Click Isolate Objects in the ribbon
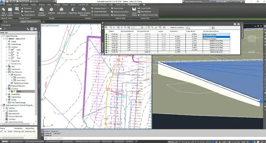The height and width of the screenshot is (143, 266). click(28, 15)
